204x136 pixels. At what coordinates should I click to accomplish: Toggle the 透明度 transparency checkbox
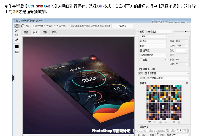click(141, 50)
